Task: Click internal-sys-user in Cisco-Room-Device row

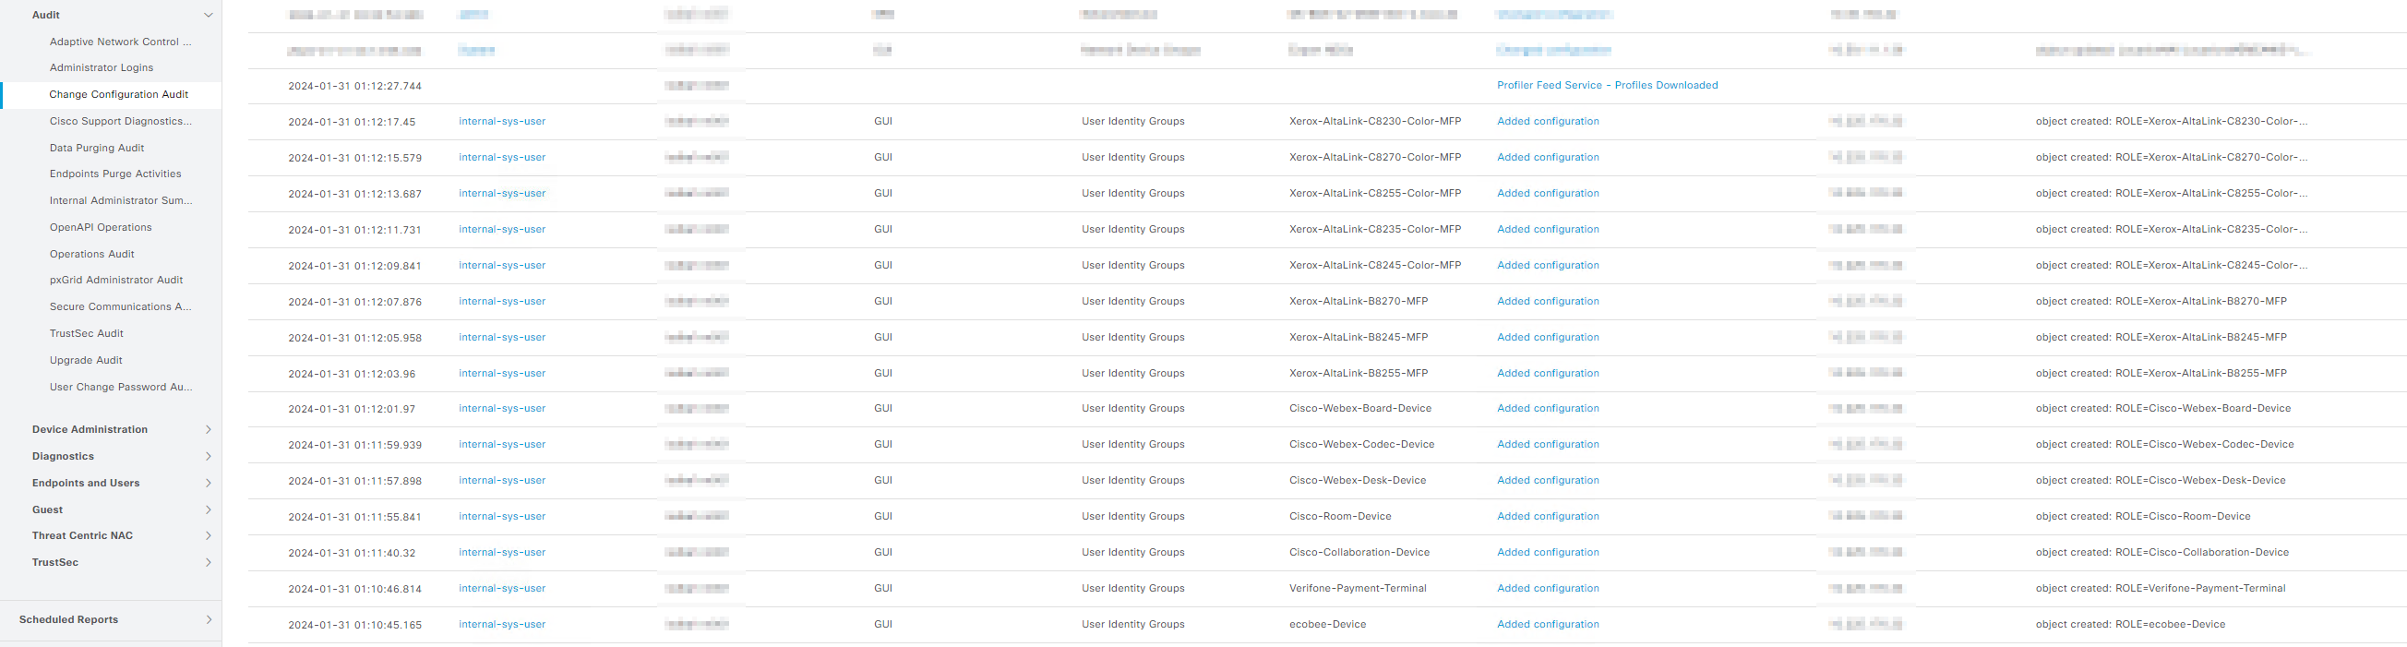Action: coord(502,516)
